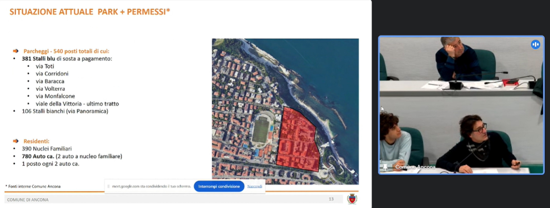Select the Comune Ancona participant video tile

[461, 105]
